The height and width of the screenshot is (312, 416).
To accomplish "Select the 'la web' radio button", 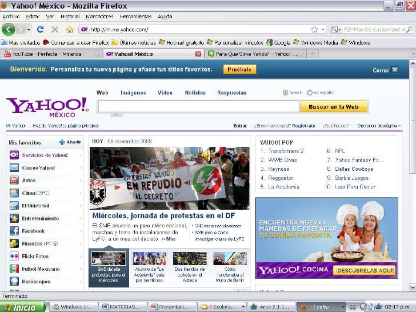I will coord(285,93).
